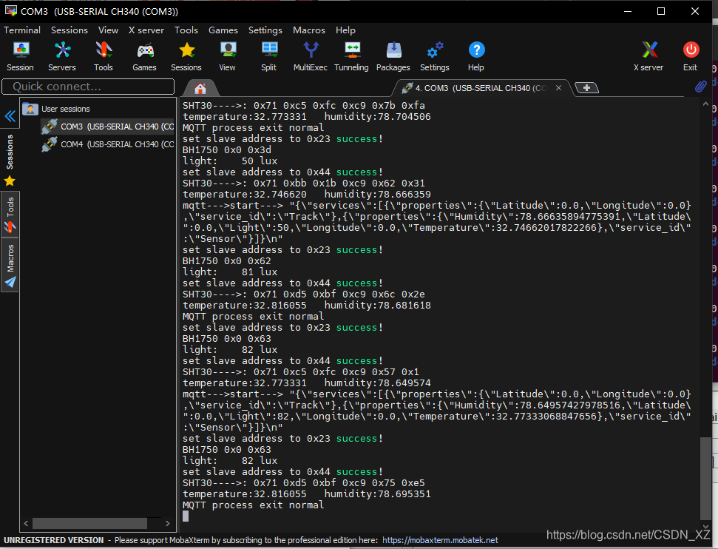The width and height of the screenshot is (718, 549).
Task: Click the "light: 81 lux" terminal line
Action: 230,272
